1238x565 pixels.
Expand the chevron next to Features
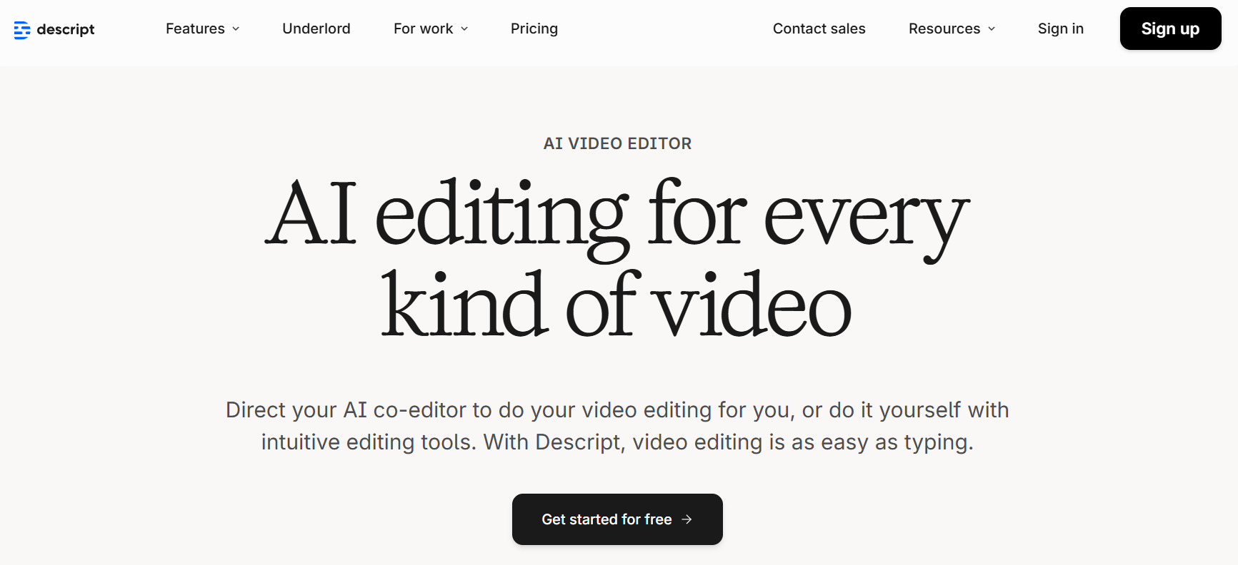(x=236, y=29)
